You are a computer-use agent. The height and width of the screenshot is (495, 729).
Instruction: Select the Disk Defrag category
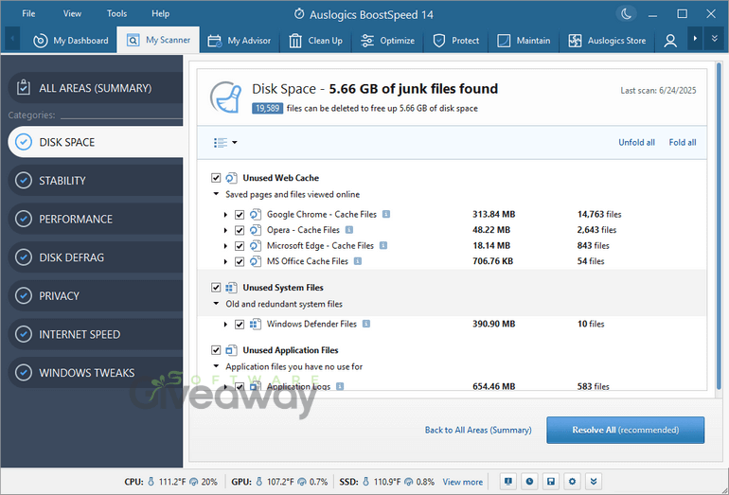[x=96, y=257]
